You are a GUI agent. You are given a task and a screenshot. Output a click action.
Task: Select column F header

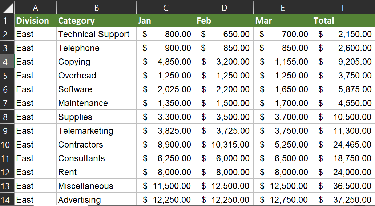click(x=343, y=7)
